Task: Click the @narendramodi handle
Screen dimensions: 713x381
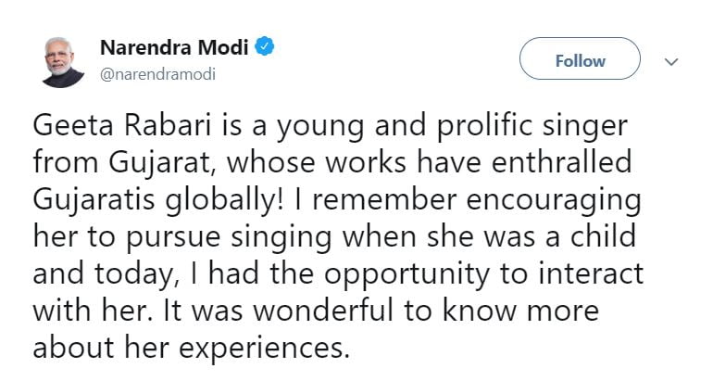Action: click(157, 73)
